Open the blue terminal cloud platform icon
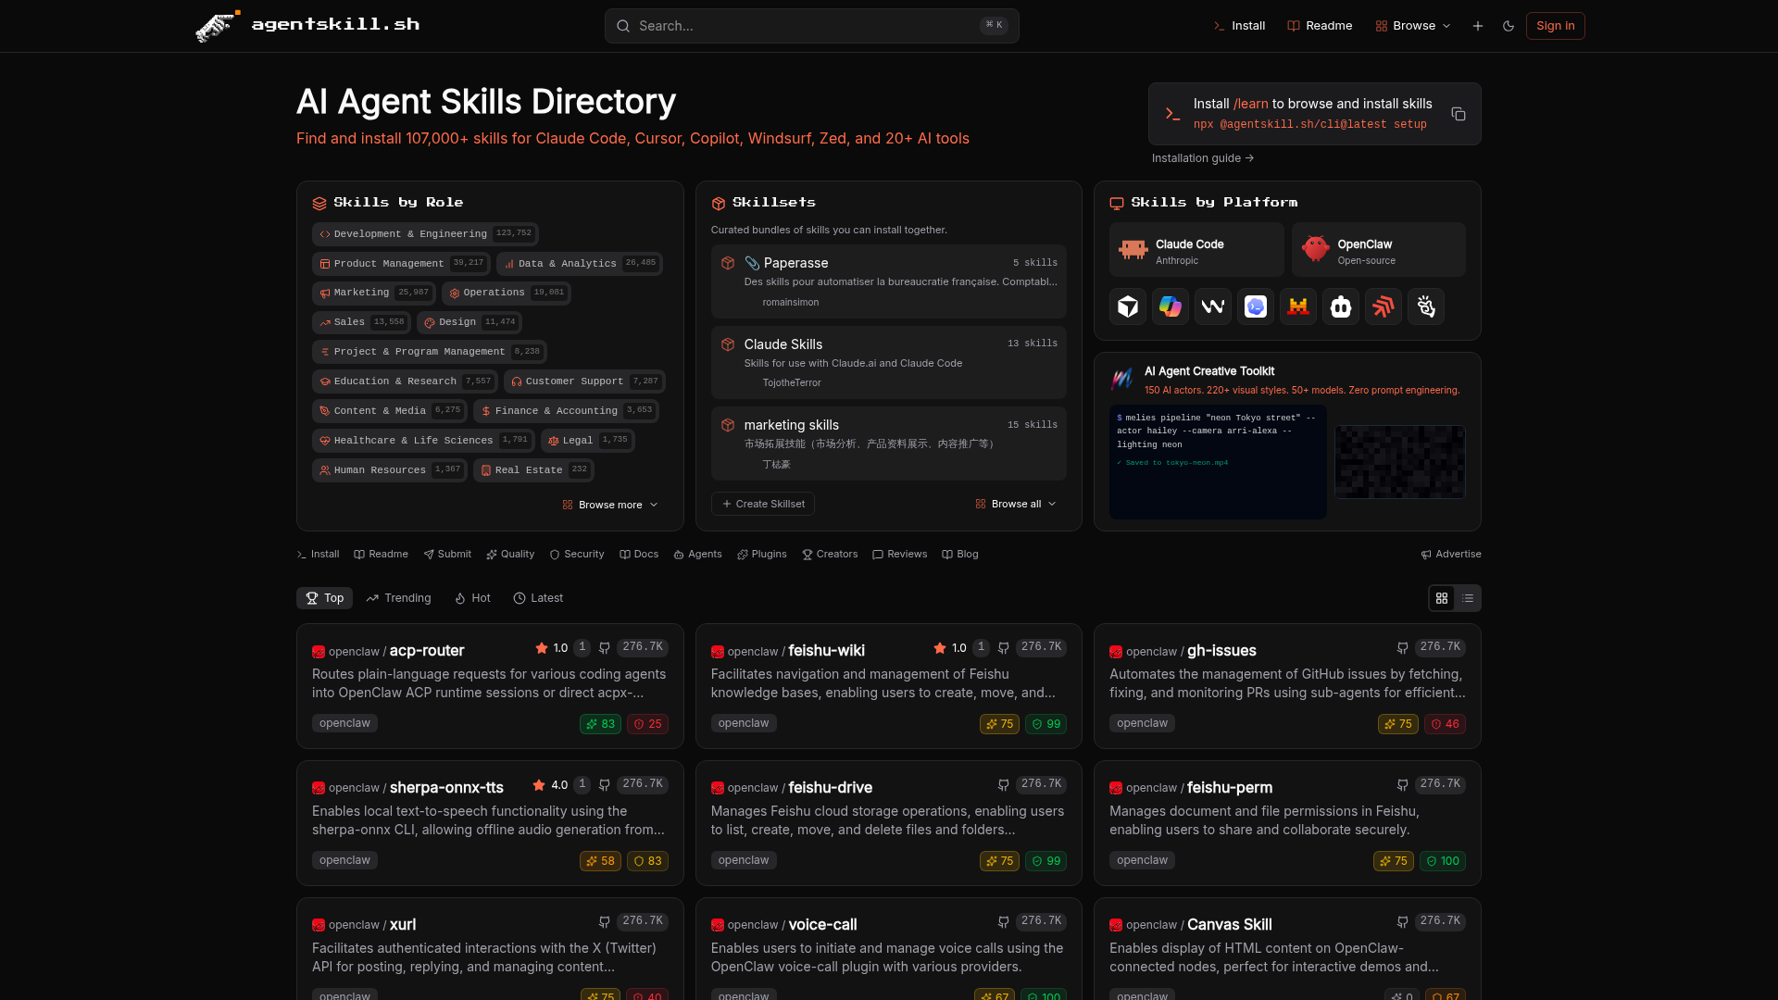The width and height of the screenshot is (1778, 1000). (1255, 306)
